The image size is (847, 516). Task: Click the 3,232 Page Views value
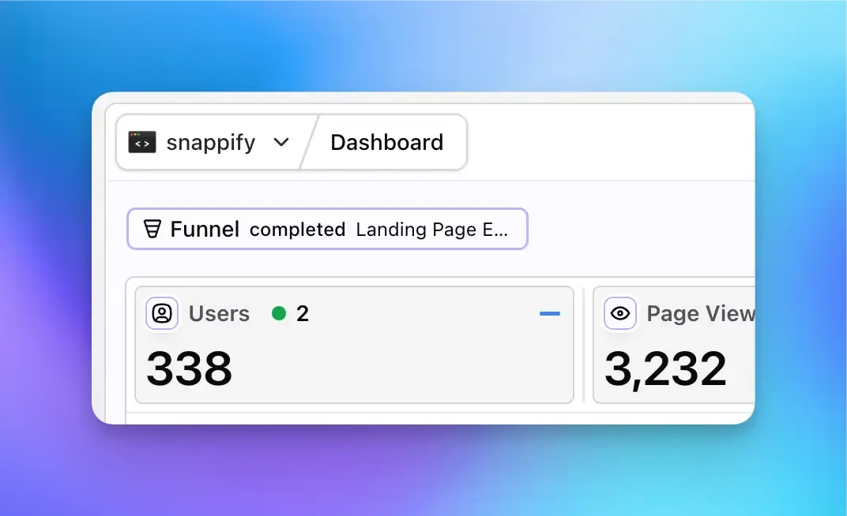666,368
